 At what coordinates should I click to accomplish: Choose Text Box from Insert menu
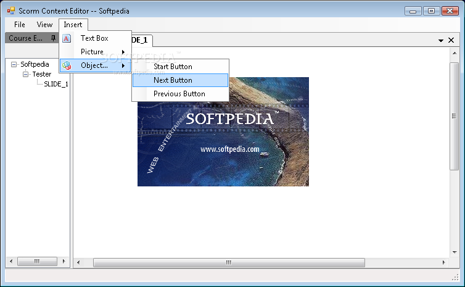point(96,38)
